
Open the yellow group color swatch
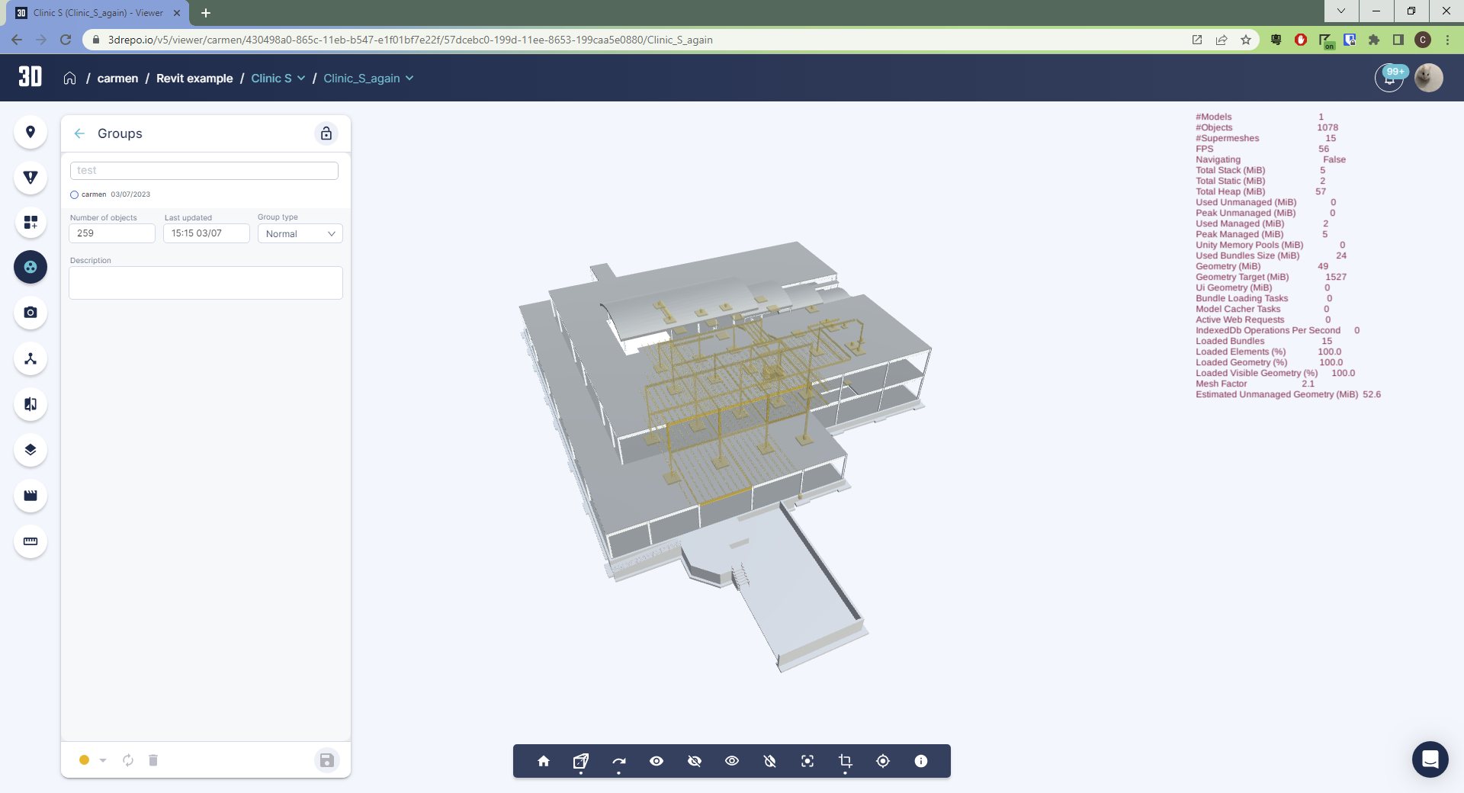(x=84, y=760)
